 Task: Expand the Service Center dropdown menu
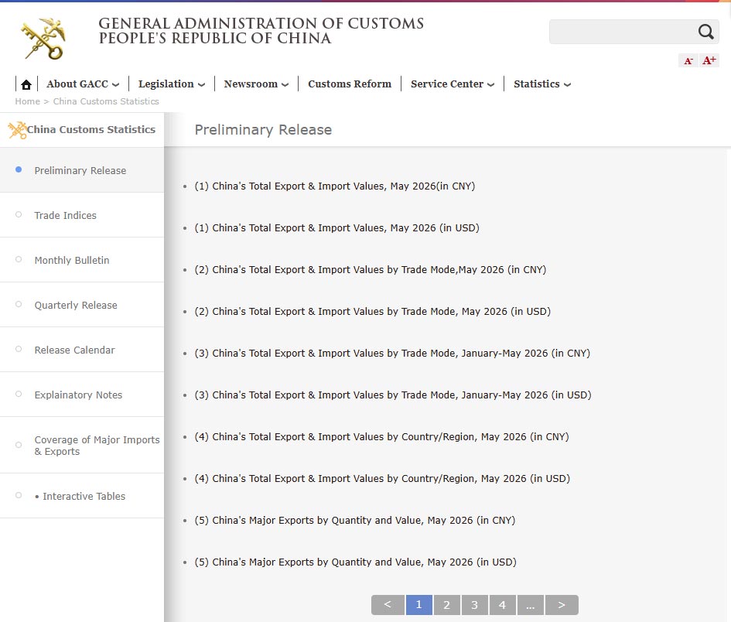[453, 84]
